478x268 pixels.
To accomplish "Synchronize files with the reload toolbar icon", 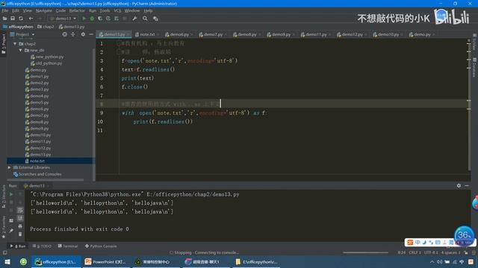I will (x=21, y=19).
